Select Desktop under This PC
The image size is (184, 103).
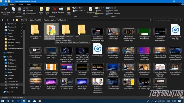[11, 63]
